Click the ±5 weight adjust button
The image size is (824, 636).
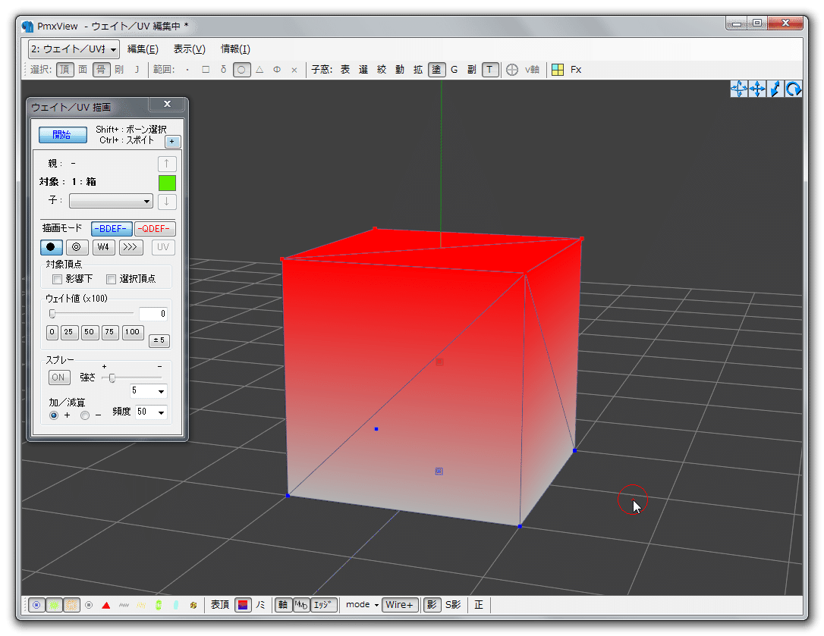click(x=159, y=340)
